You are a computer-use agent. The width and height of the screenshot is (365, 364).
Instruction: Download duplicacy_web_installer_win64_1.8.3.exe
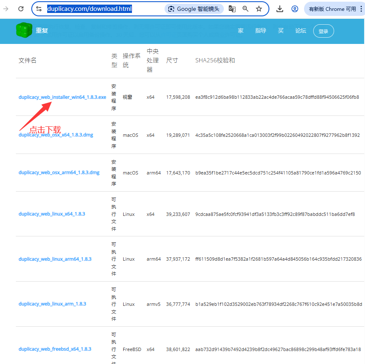62,97
